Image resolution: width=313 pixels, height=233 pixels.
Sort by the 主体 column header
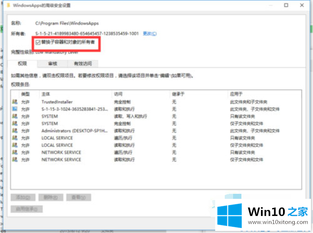click(x=46, y=94)
